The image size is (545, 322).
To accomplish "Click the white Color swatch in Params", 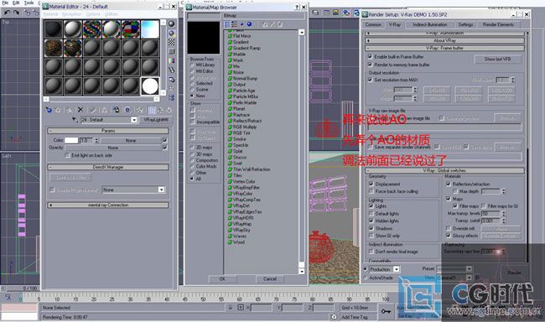I will 71,141.
